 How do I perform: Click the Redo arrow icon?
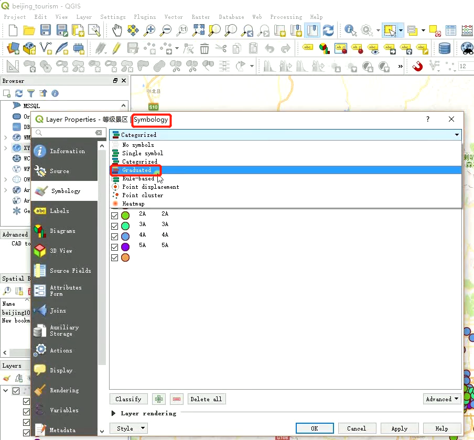(286, 48)
